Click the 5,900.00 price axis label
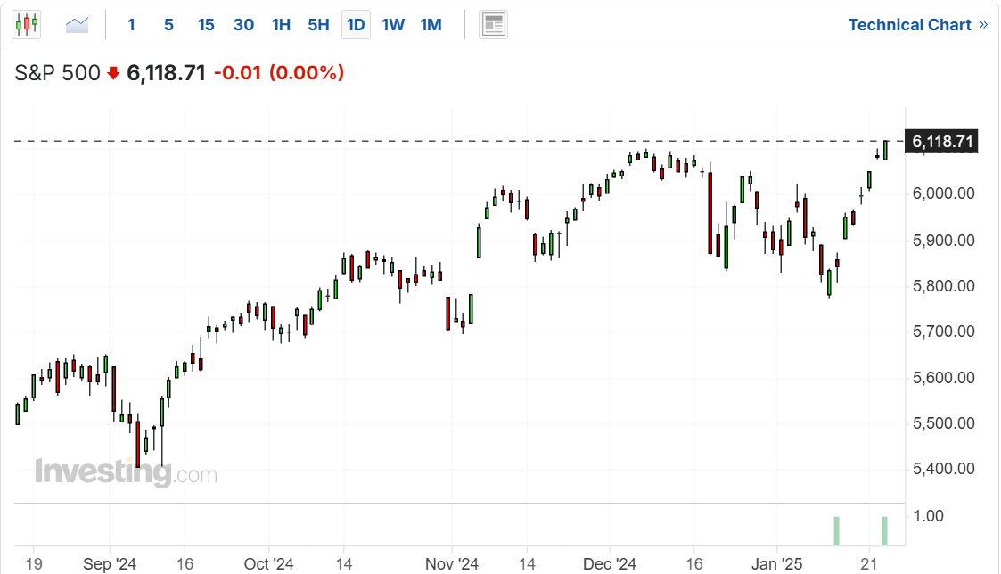This screenshot has height=574, width=1001. click(944, 241)
